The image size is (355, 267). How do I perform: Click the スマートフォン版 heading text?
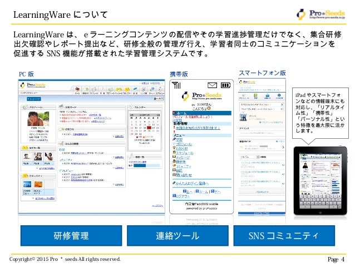click(262, 73)
